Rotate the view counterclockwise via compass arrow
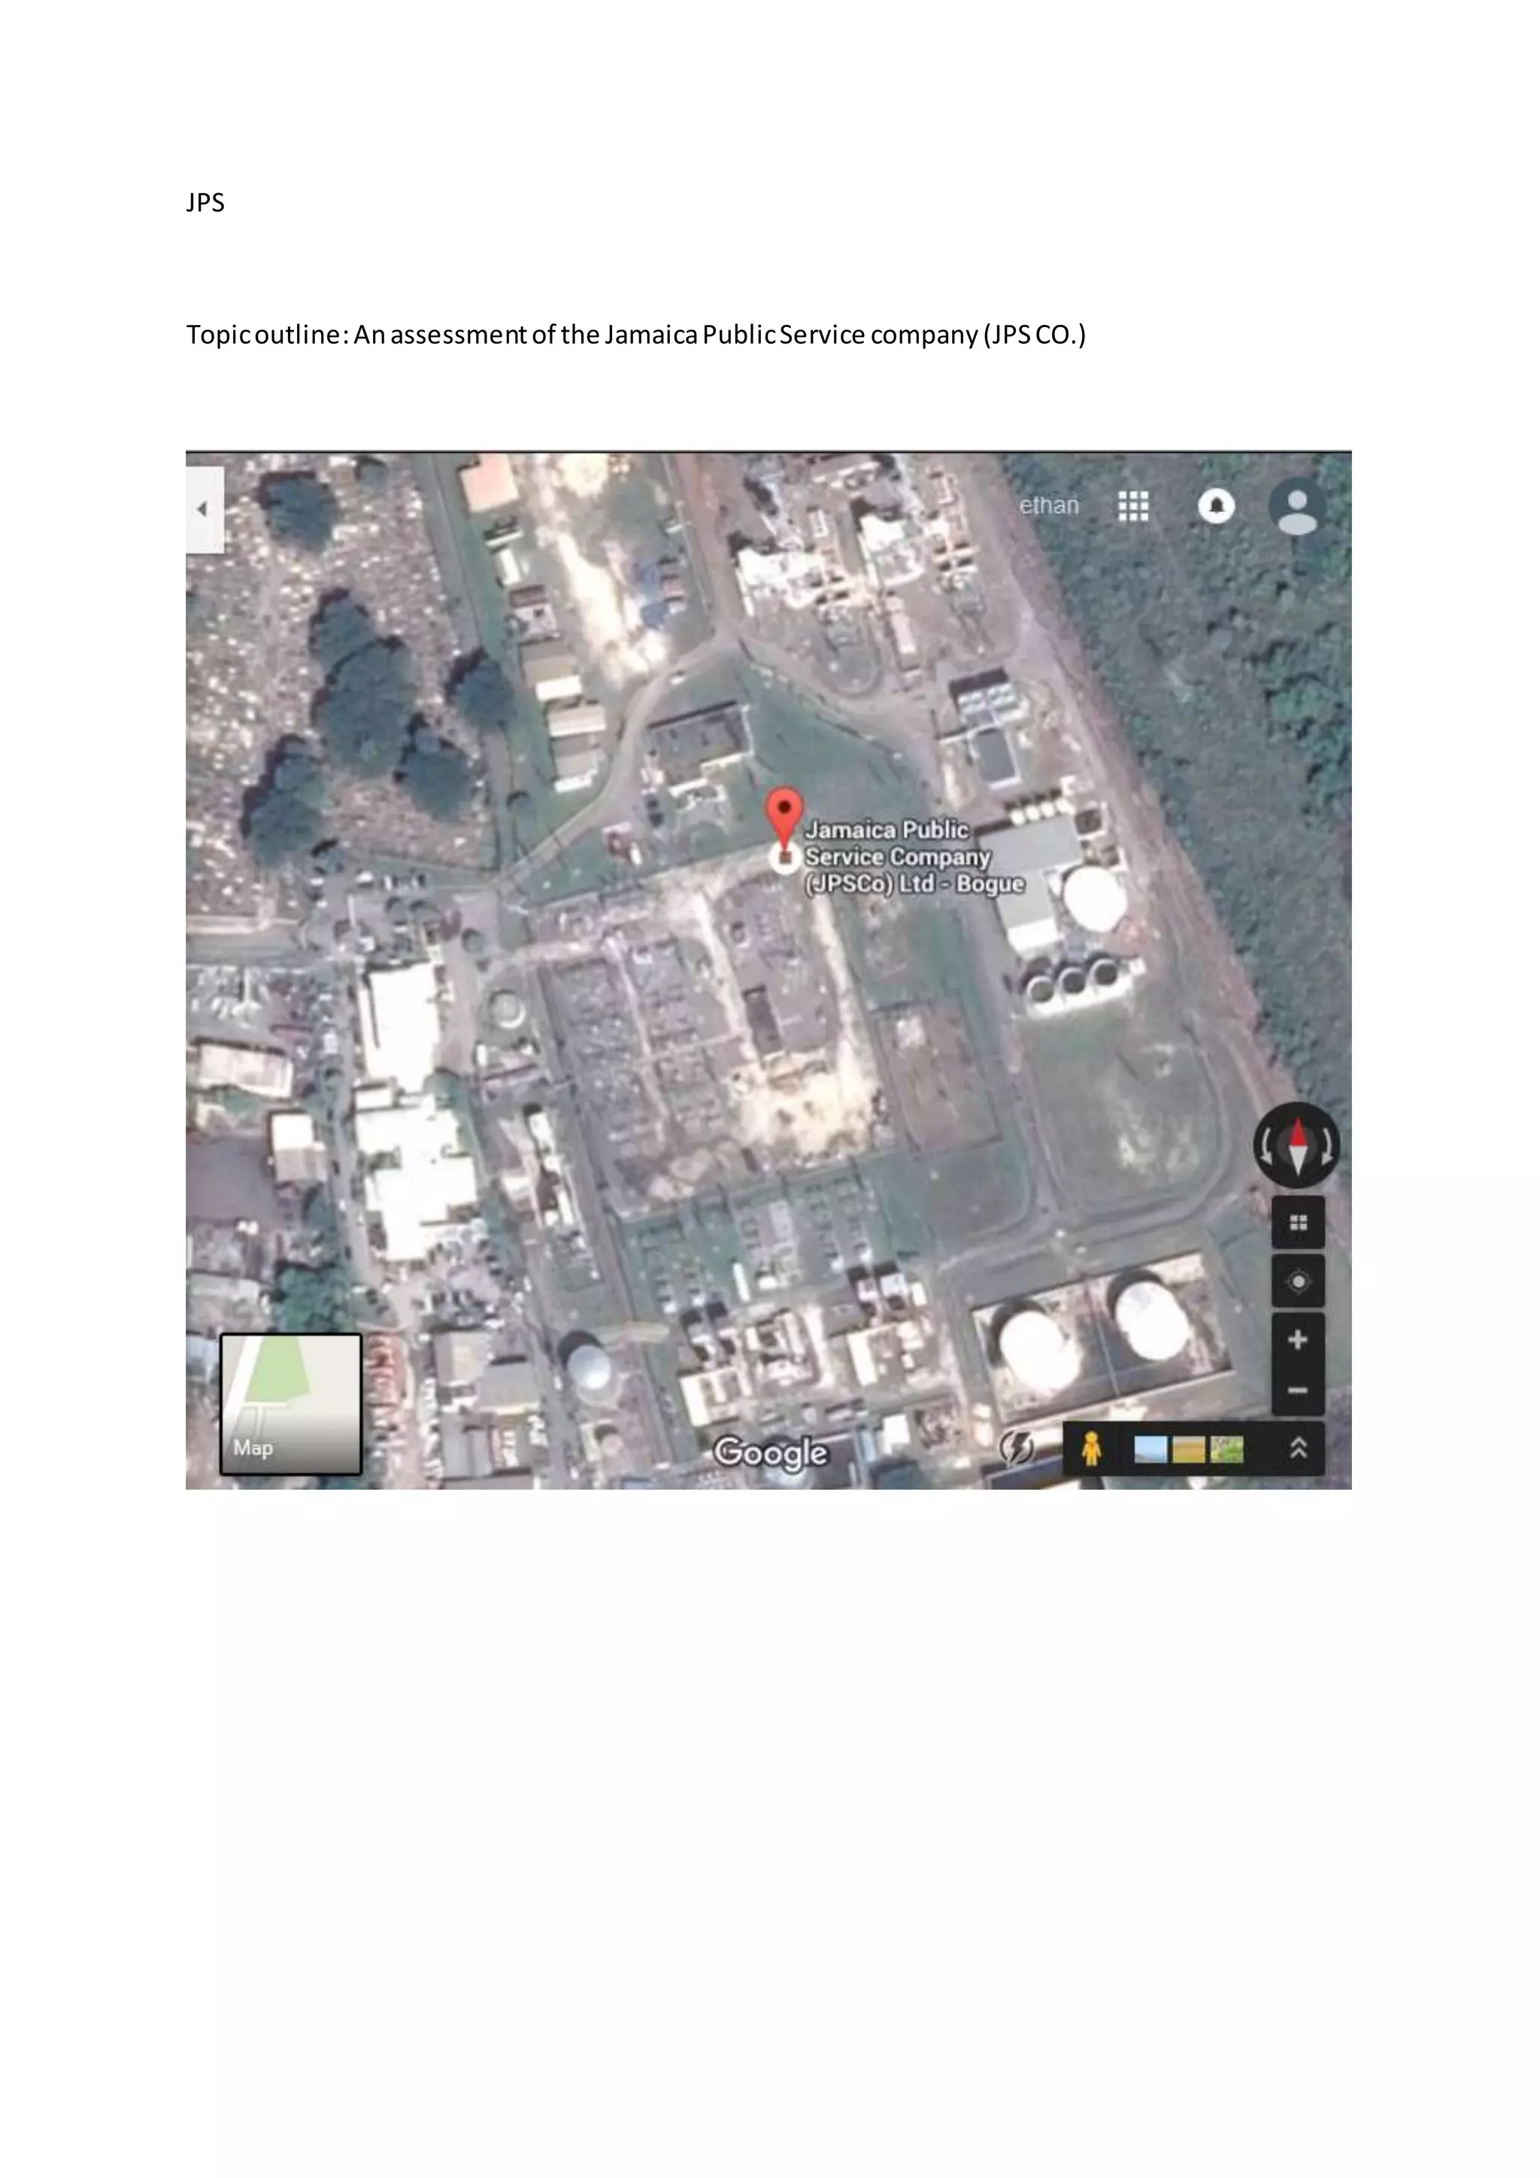Image resolution: width=1540 pixels, height=2178 pixels. click(1266, 1148)
